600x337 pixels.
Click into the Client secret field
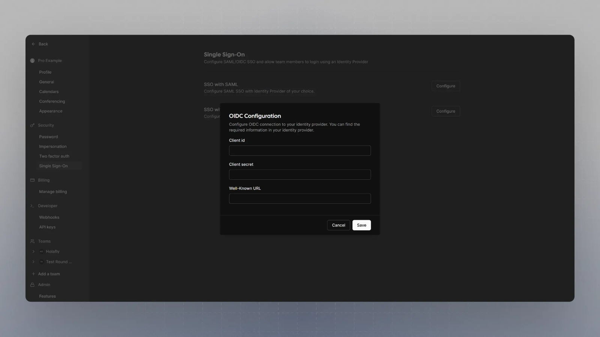[300, 174]
